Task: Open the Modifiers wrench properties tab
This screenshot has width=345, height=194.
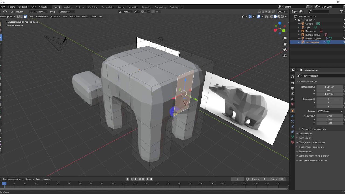Action: pos(292,116)
